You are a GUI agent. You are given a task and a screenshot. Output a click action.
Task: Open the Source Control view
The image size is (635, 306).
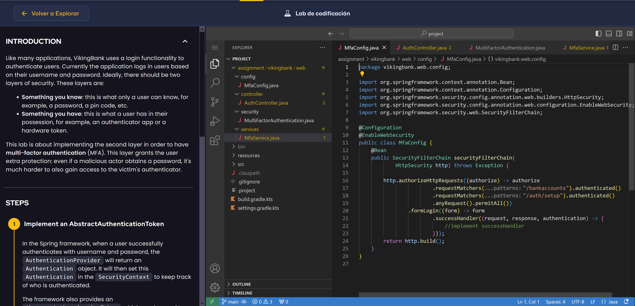pos(215,102)
